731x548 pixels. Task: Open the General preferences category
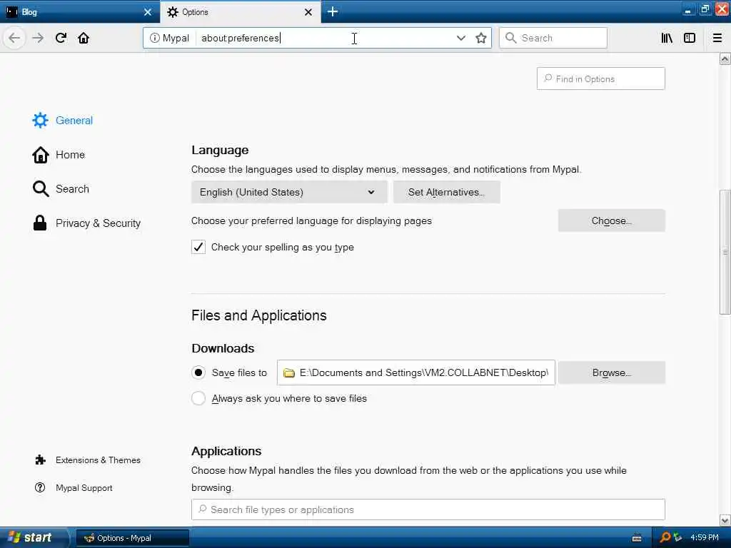(74, 120)
